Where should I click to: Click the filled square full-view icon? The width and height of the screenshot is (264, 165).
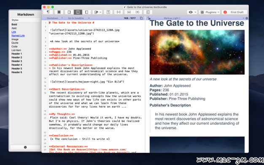point(59,12)
